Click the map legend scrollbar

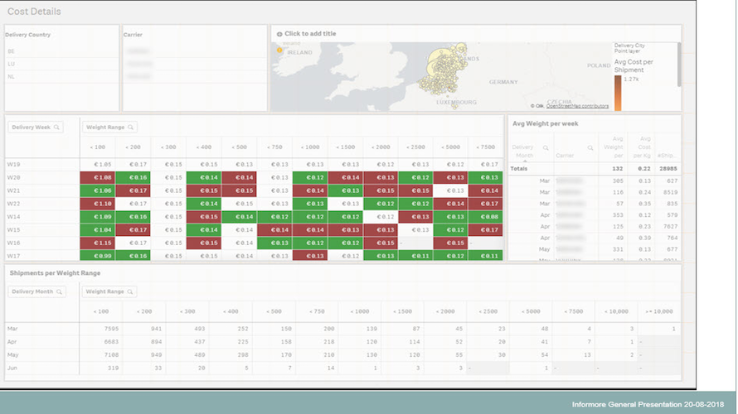click(x=679, y=65)
